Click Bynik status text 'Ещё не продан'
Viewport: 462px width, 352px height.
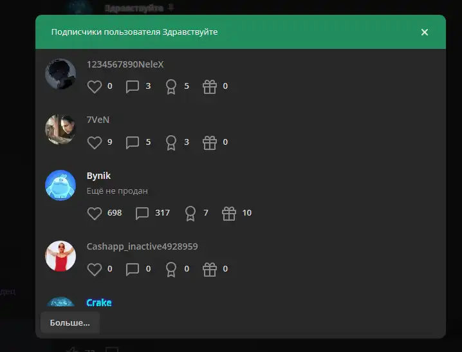[x=117, y=191]
